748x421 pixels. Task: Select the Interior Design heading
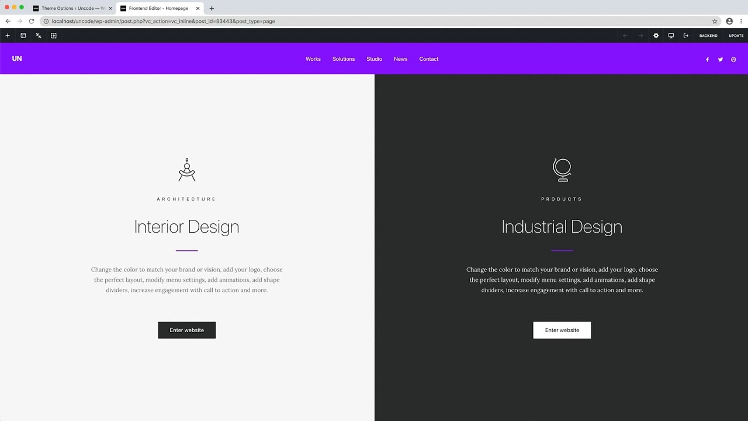click(187, 227)
